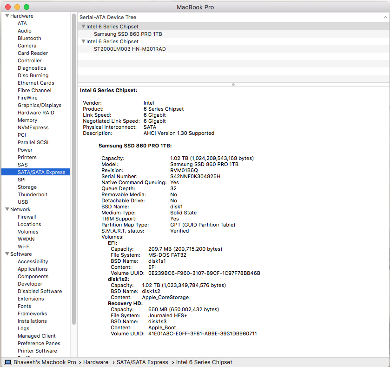Open Managed Client section

coord(37,336)
